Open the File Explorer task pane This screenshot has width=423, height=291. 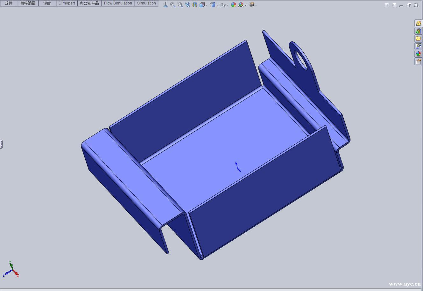(x=418, y=38)
